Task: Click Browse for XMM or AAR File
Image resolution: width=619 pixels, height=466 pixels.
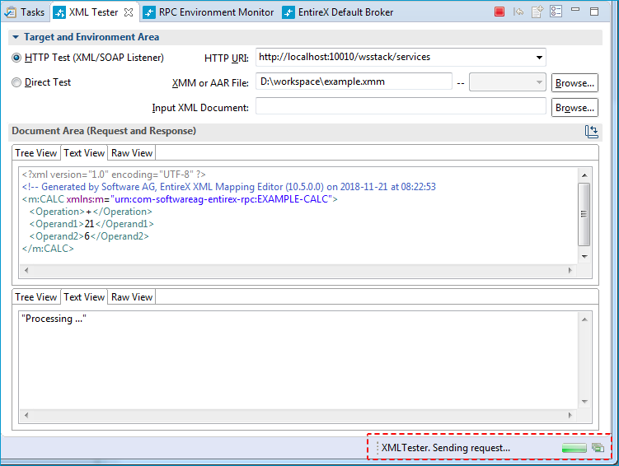Action: tap(574, 83)
